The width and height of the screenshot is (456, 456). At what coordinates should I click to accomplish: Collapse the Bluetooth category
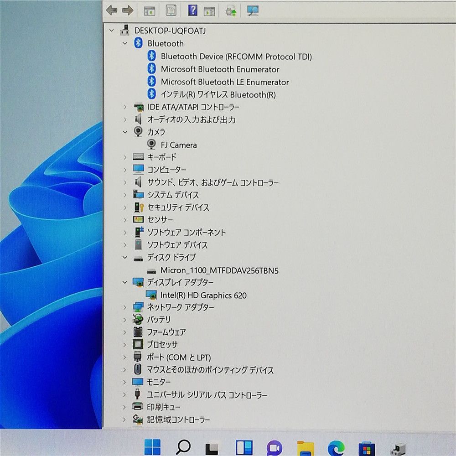pyautogui.click(x=125, y=43)
